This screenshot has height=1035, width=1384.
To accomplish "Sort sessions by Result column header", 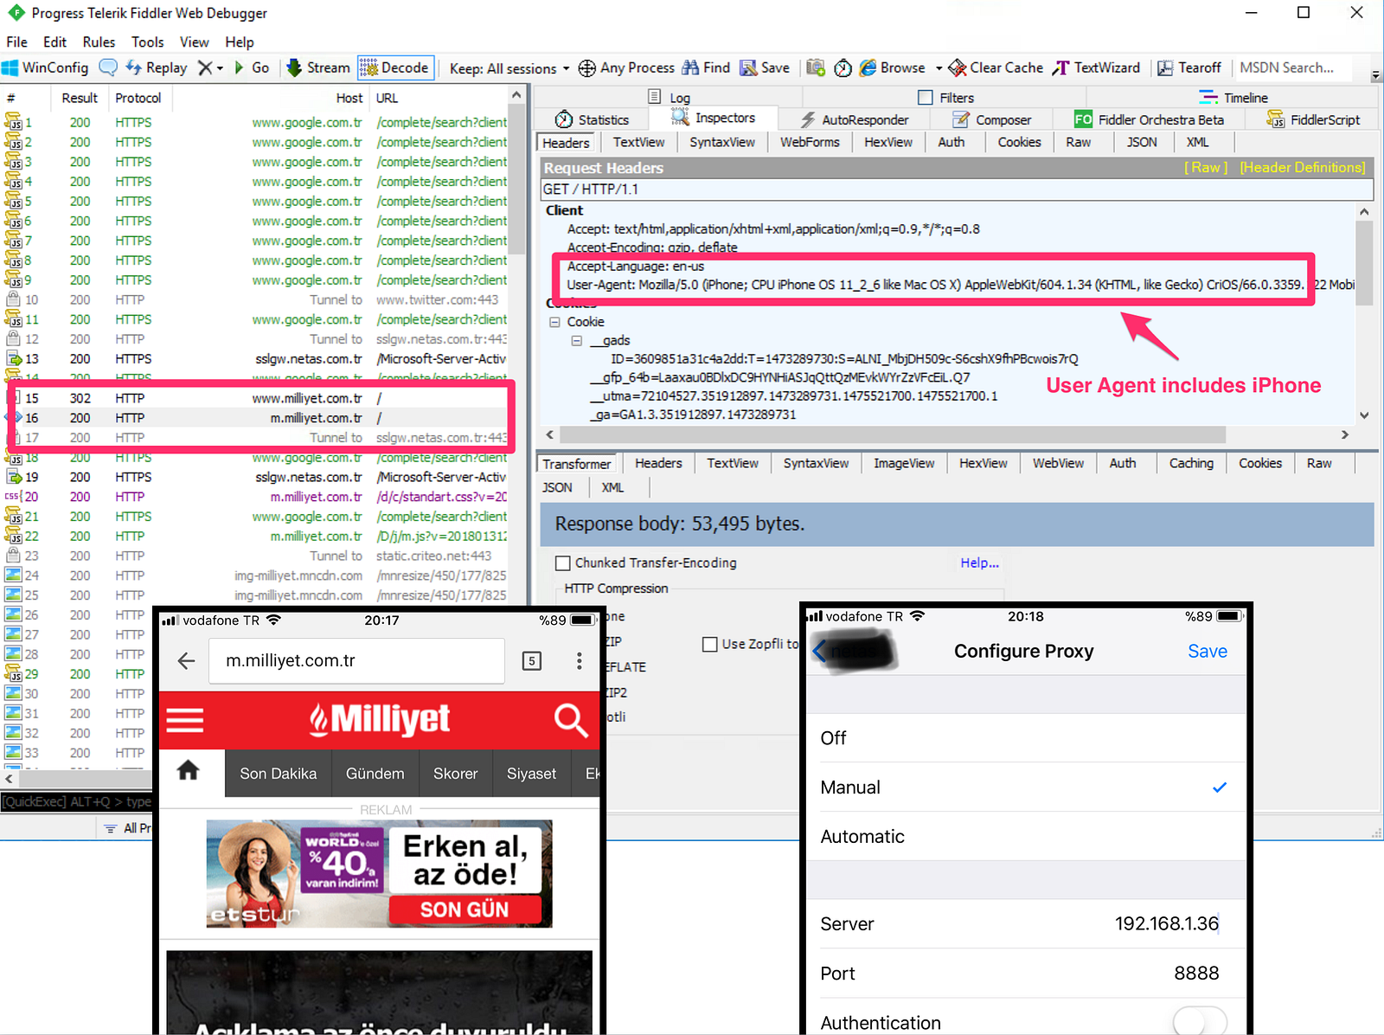I will click(80, 98).
